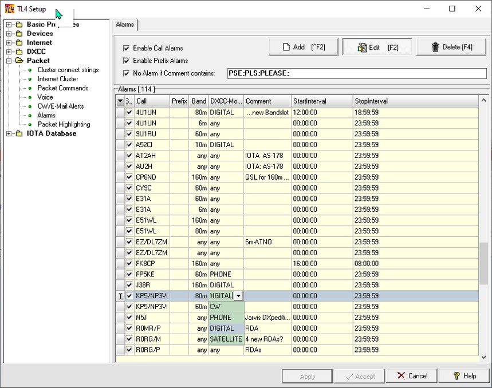
Task: Toggle No Alarm if Comment contains checkbox
Action: pos(126,73)
